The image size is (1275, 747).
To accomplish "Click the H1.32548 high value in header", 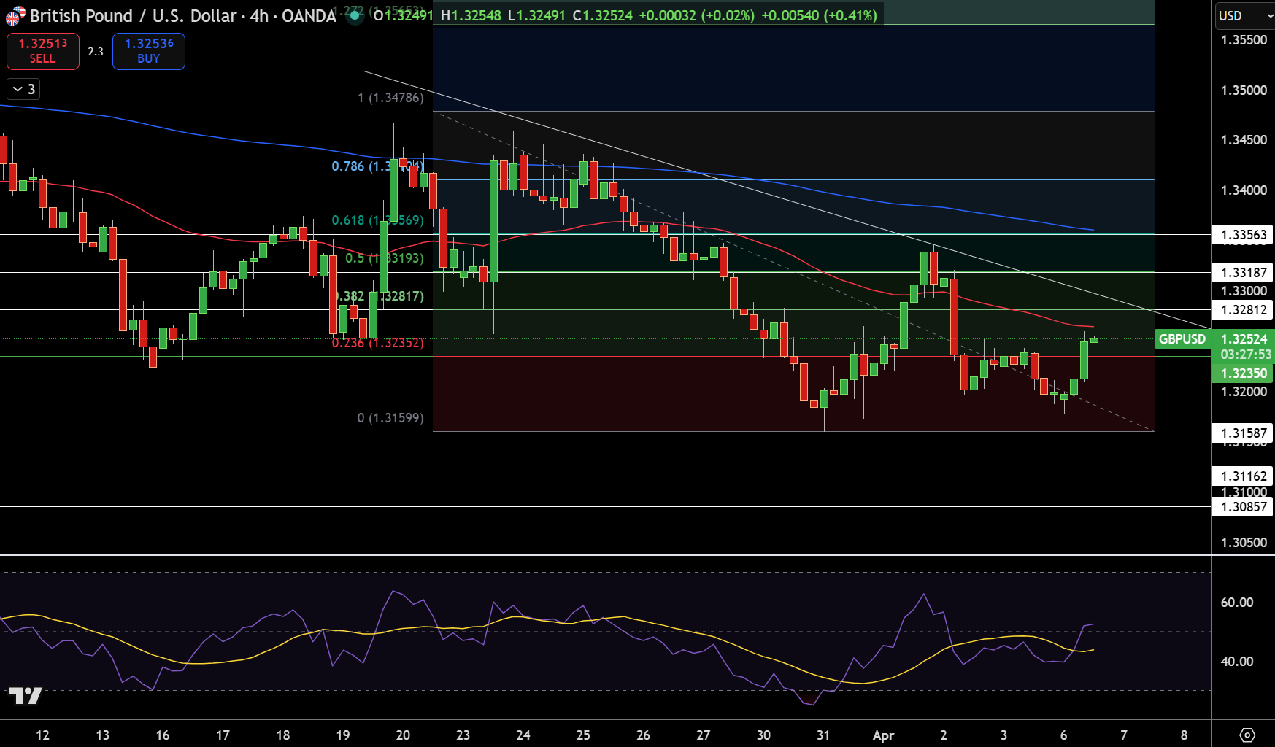I will (471, 15).
